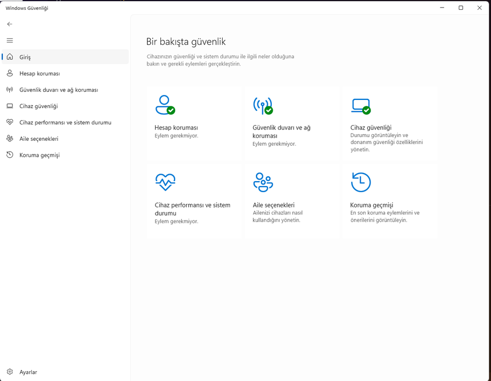The height and width of the screenshot is (381, 491).
Task: Click the Güvenlik duvarı ve ağ koruması tile title
Action: [x=282, y=132]
